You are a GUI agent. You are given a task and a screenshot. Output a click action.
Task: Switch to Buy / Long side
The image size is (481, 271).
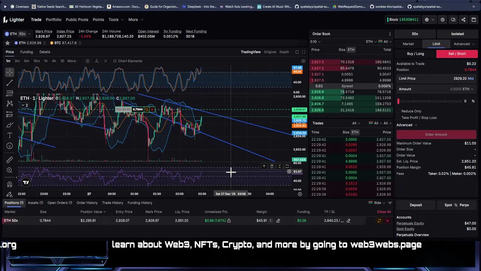pyautogui.click(x=415, y=53)
